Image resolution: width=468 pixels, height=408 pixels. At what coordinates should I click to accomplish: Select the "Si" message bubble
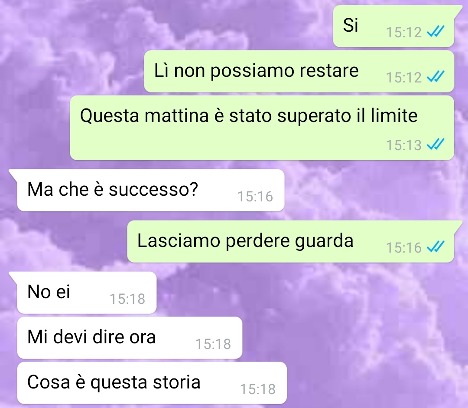393,26
